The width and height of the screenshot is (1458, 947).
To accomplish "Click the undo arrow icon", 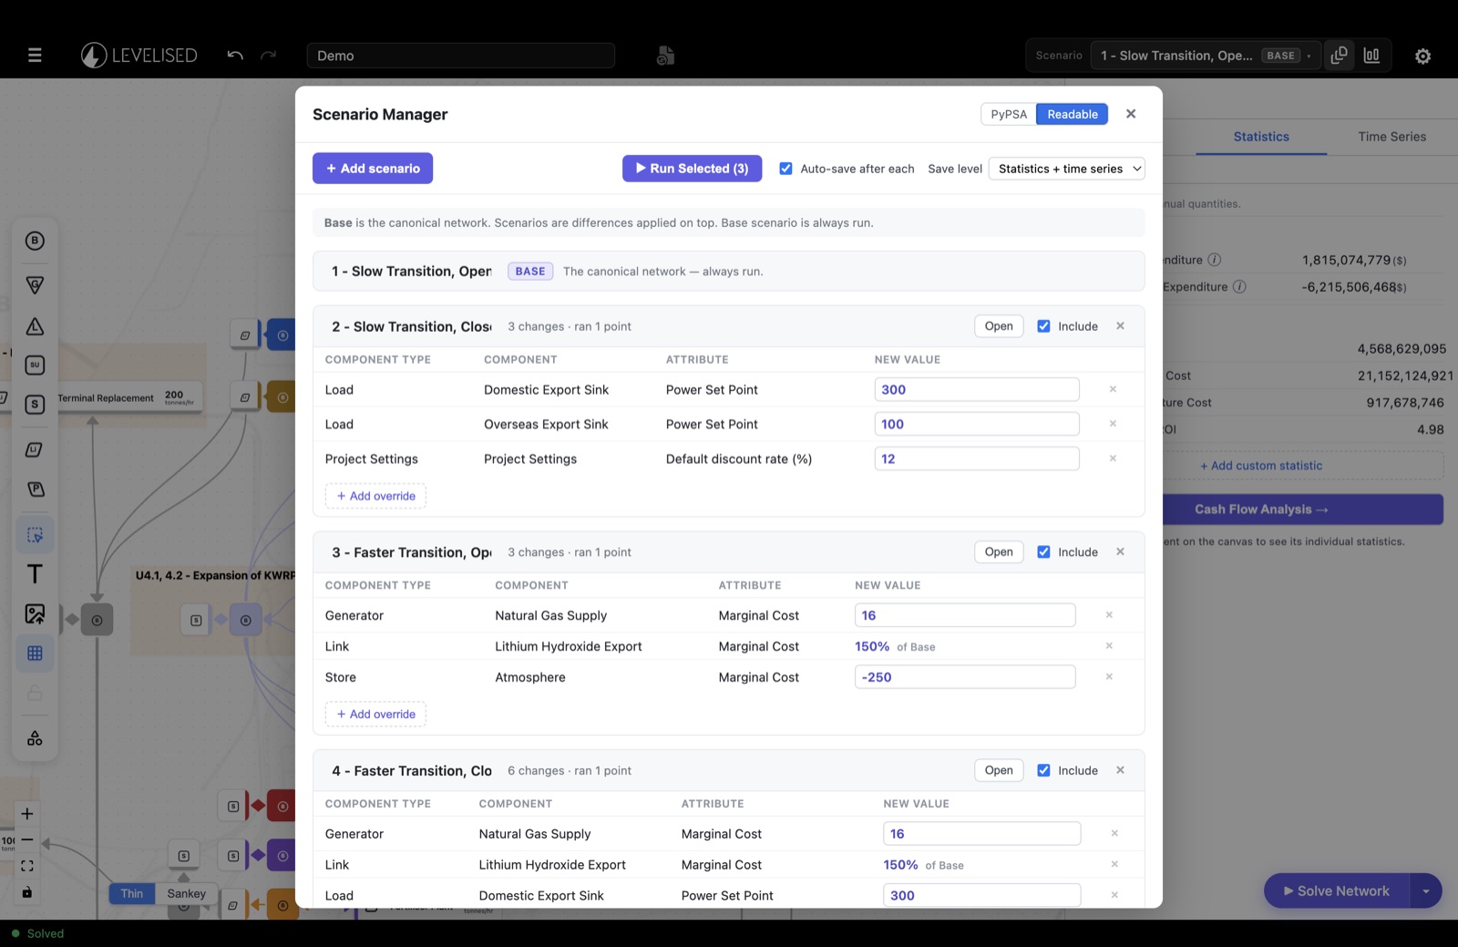I will pyautogui.click(x=235, y=56).
